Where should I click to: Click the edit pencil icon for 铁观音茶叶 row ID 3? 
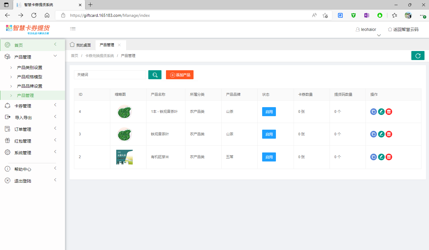381,134
